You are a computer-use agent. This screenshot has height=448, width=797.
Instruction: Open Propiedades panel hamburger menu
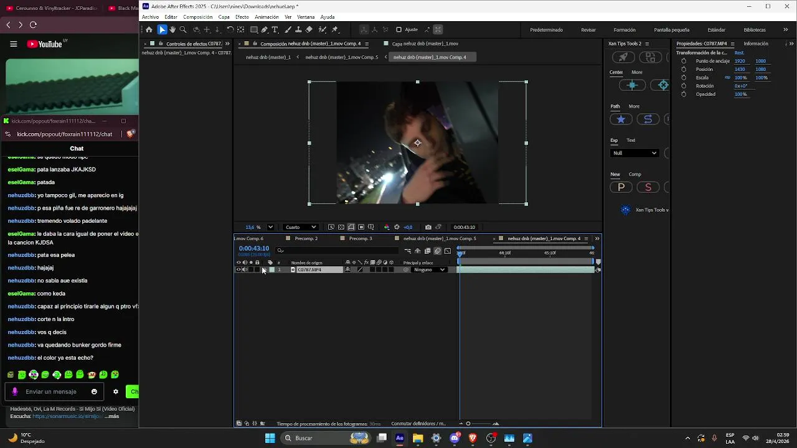click(732, 44)
